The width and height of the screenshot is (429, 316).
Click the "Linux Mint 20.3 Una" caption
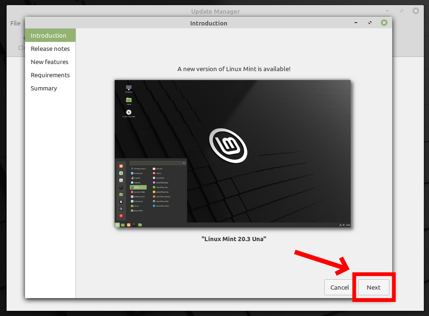coord(234,239)
